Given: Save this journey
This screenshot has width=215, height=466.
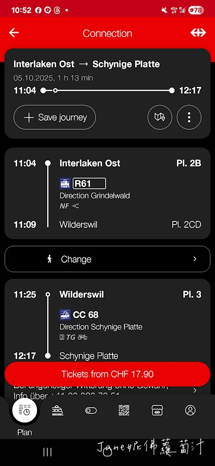Looking at the screenshot, I should [x=55, y=117].
